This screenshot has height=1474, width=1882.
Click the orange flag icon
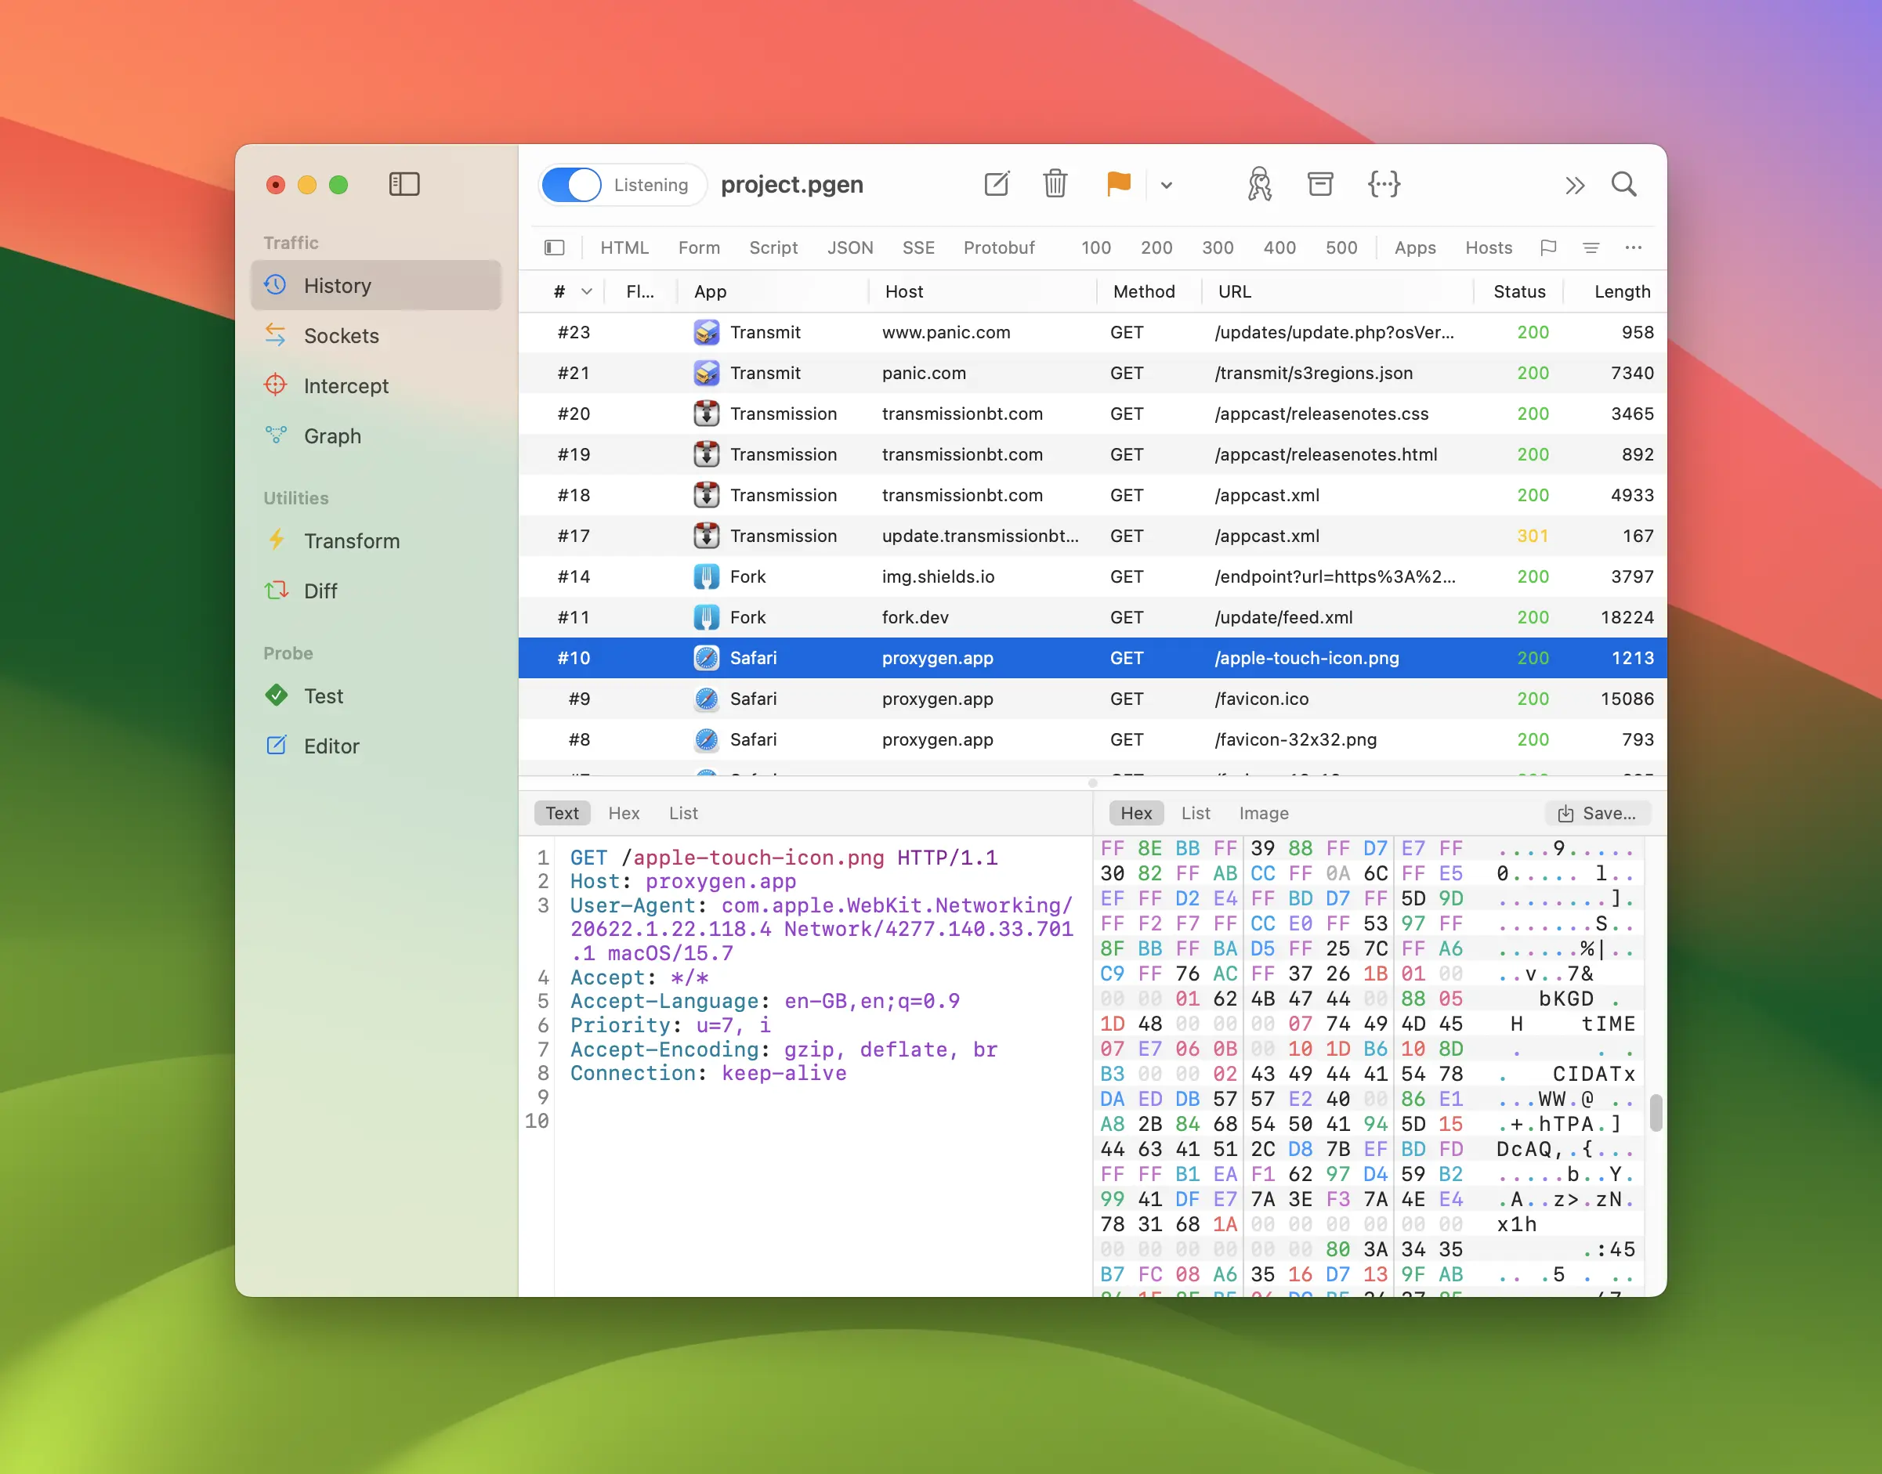(x=1118, y=184)
